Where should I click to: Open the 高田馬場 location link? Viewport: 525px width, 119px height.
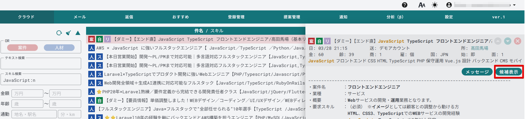(x=479, y=48)
